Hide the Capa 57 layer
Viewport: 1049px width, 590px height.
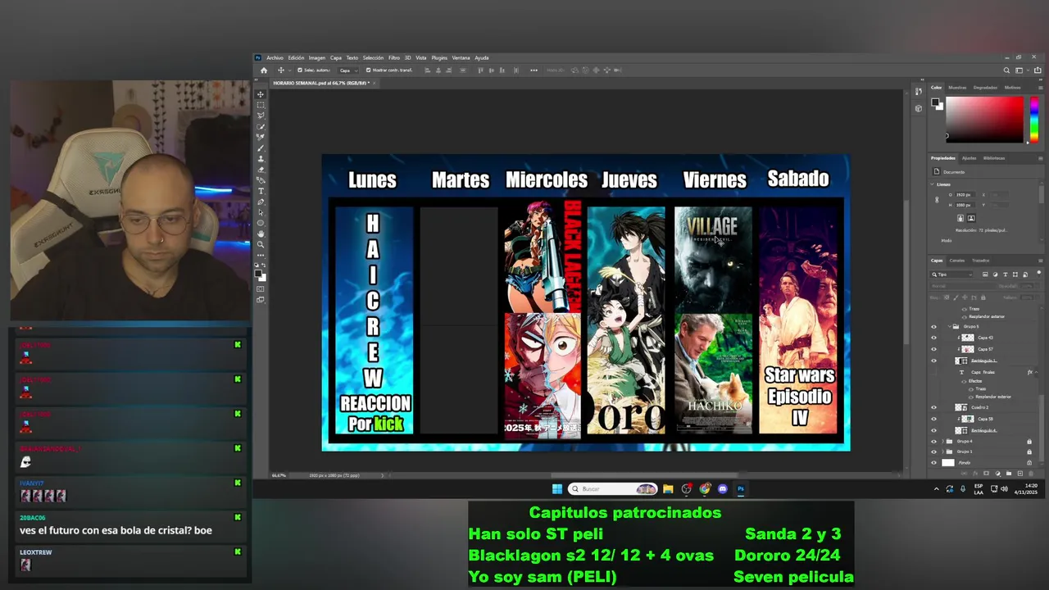[933, 349]
